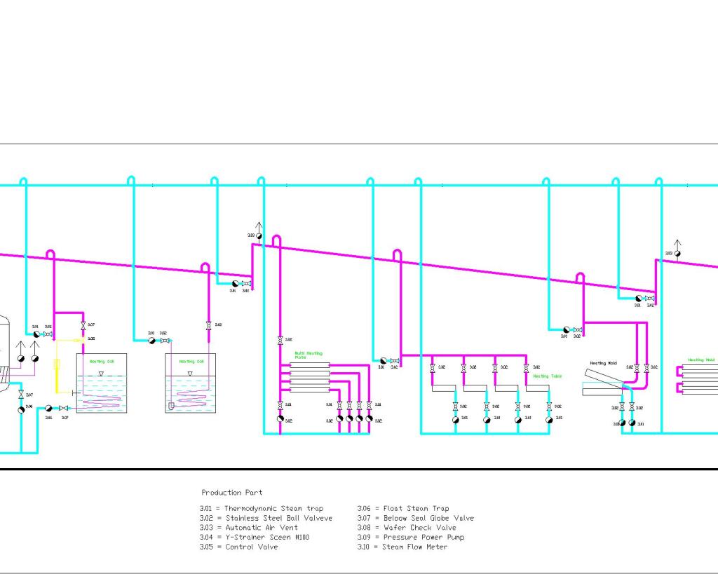Click the globe valve 3.07 above the first heating coil
Screen dimensions: 718x574
pos(83,324)
